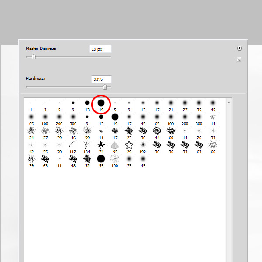262x262 pixels.
Task: Select the starburst 192 brush
Action: [143, 147]
